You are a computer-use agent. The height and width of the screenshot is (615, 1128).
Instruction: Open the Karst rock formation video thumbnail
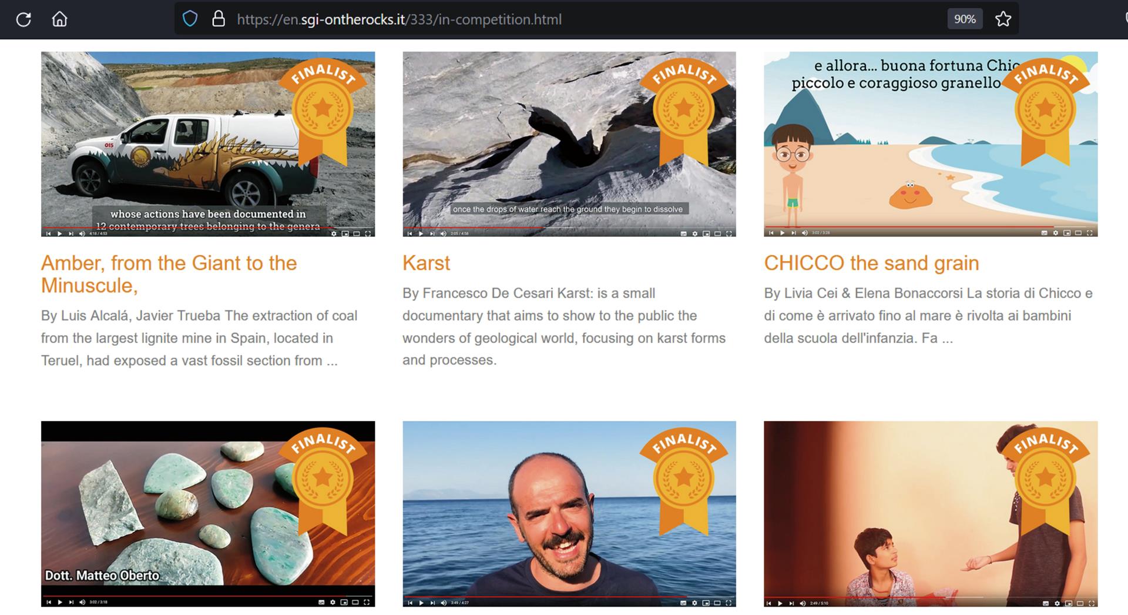point(569,144)
